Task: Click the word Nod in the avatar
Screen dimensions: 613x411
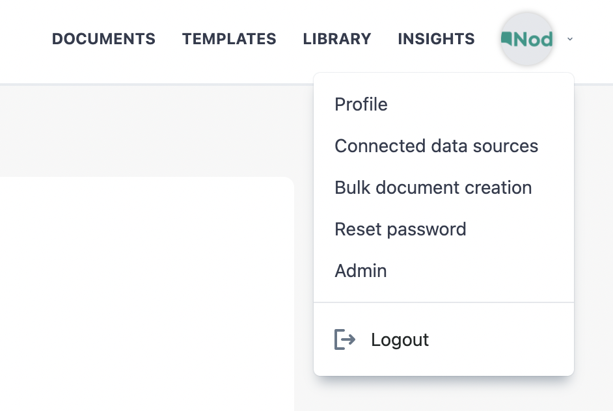Action: (x=533, y=39)
